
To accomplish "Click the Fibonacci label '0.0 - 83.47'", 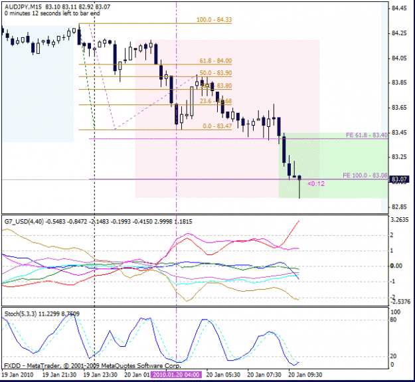I will pyautogui.click(x=217, y=126).
